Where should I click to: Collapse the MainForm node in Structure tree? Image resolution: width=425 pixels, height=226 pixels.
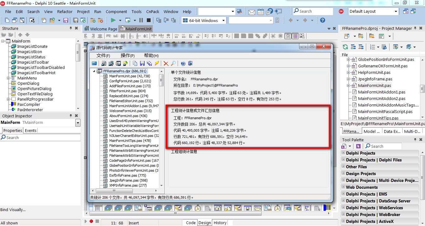pos(3,41)
